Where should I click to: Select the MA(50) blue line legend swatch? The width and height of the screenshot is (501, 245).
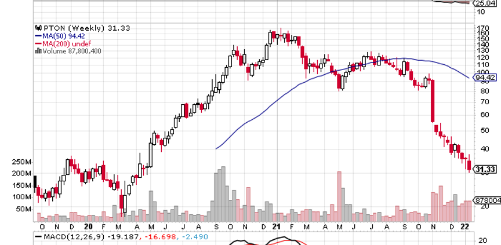click(x=38, y=35)
